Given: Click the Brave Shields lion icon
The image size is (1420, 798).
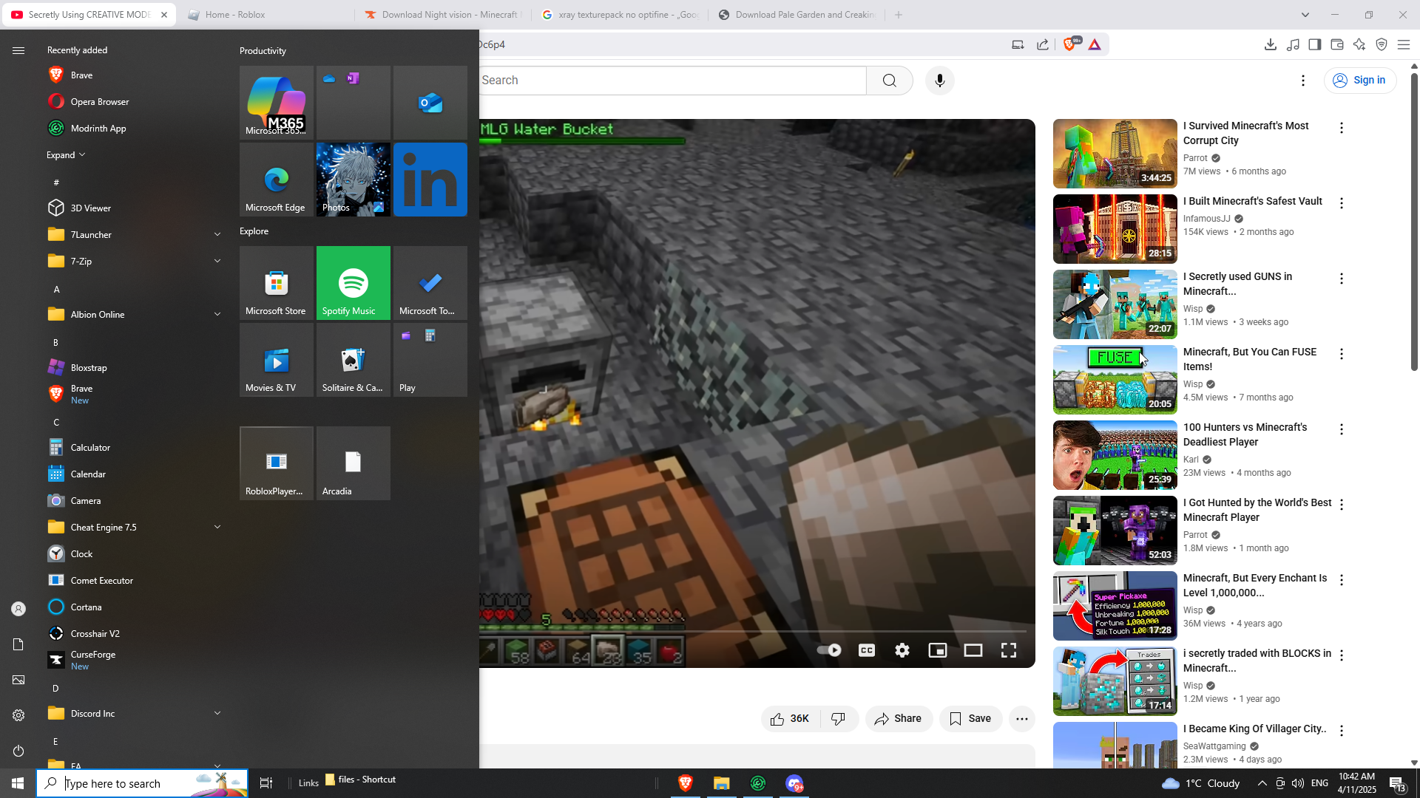Looking at the screenshot, I should [x=1069, y=45].
